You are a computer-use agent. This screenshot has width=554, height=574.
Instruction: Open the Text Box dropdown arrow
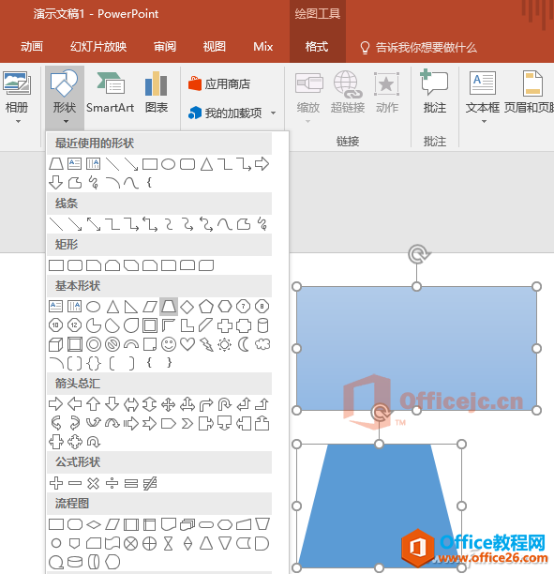[x=484, y=121]
